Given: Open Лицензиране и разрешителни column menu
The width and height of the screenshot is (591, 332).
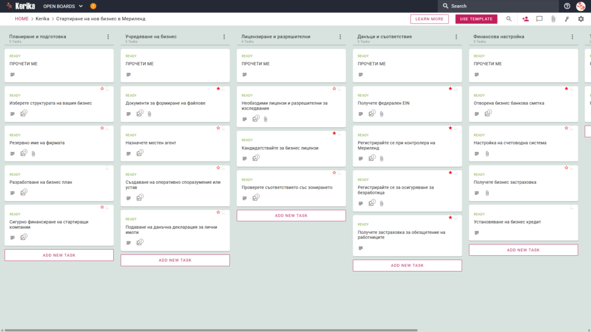Looking at the screenshot, I should [x=341, y=37].
